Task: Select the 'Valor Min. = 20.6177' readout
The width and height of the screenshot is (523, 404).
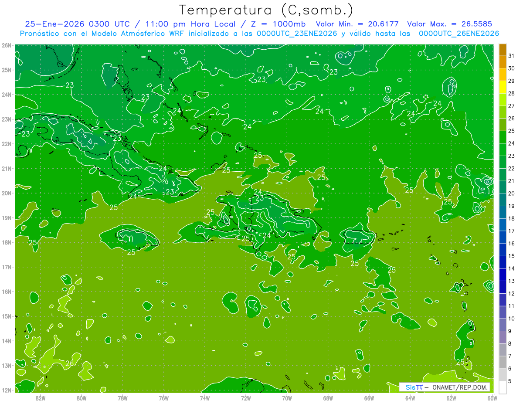Action: coord(357,24)
